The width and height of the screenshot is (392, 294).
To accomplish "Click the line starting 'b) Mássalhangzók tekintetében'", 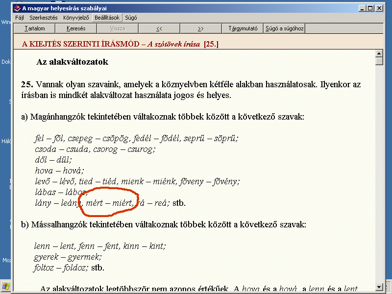I will point(164,225).
